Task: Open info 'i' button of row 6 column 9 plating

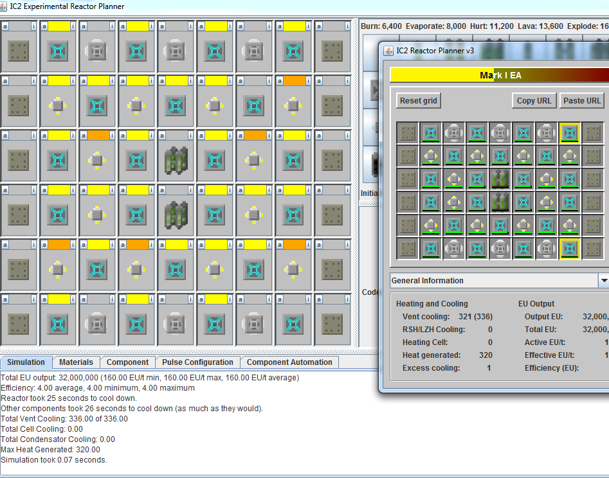Action: pyautogui.click(x=347, y=299)
